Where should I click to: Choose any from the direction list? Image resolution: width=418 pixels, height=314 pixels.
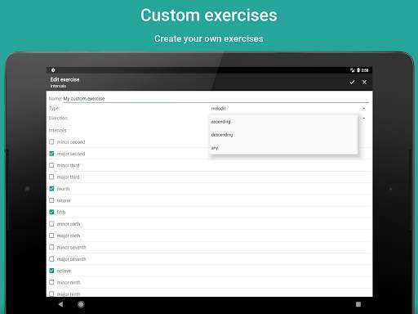click(x=283, y=148)
